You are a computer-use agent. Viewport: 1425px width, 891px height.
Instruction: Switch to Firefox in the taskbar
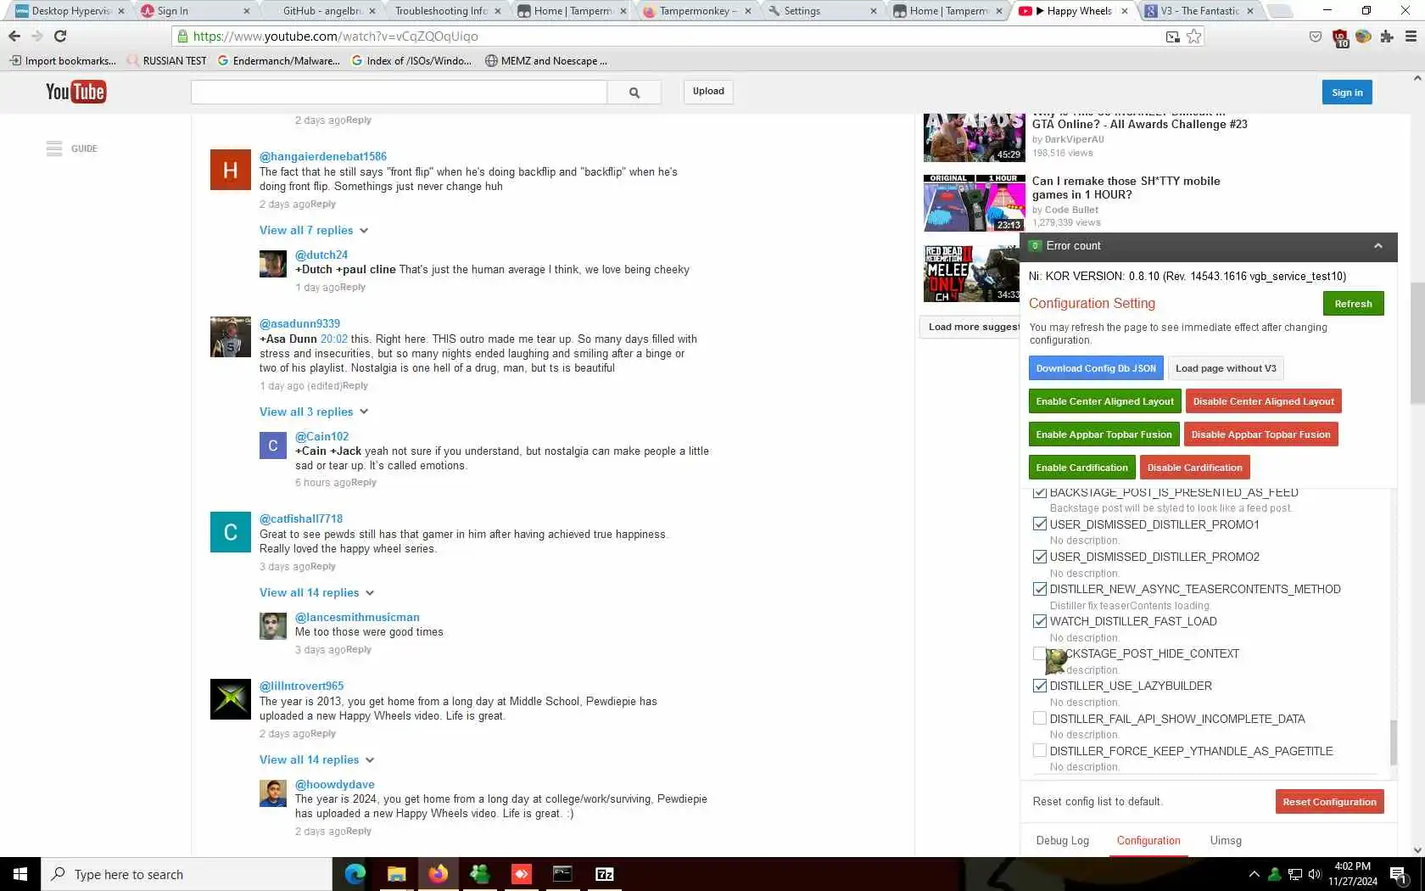point(438,874)
